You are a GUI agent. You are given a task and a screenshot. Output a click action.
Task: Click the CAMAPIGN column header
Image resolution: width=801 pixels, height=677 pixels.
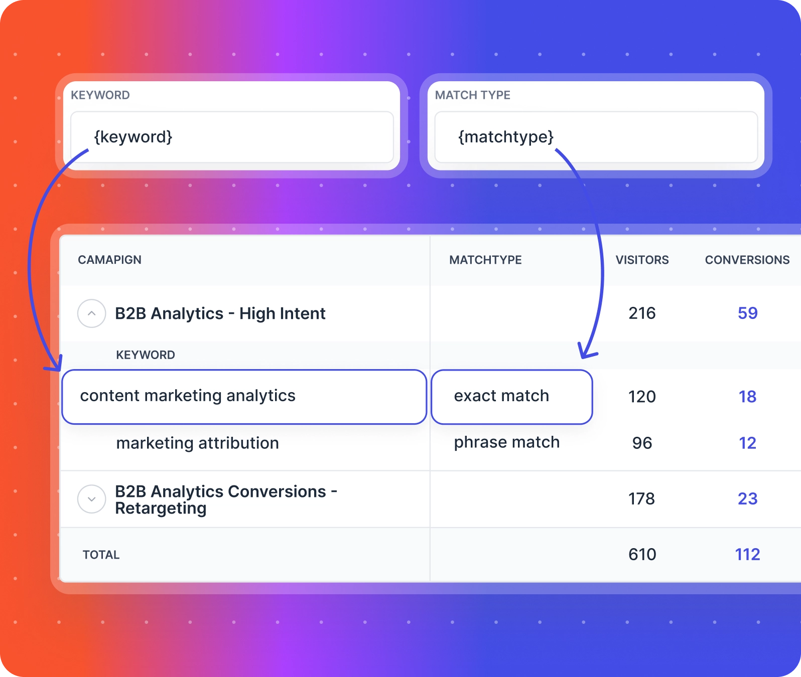109,260
